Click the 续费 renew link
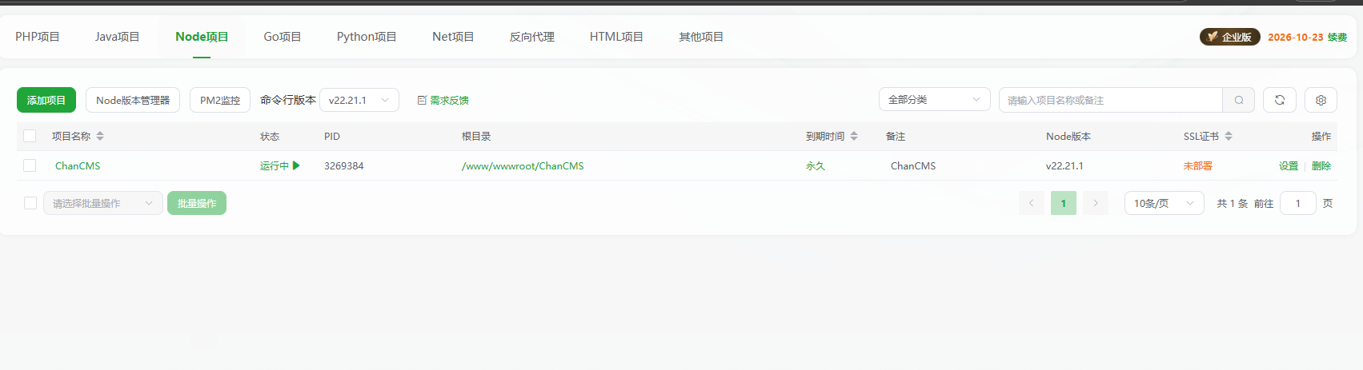Image resolution: width=1363 pixels, height=370 pixels. click(x=1337, y=37)
